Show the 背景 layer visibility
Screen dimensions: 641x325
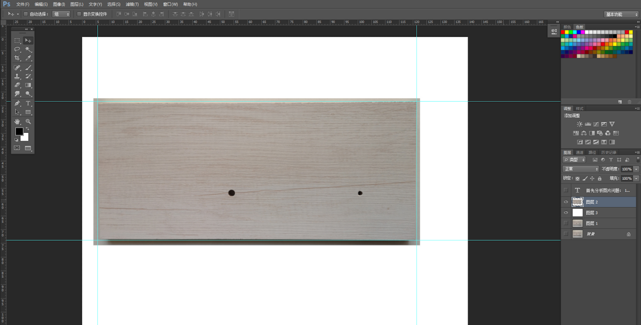[x=566, y=234]
